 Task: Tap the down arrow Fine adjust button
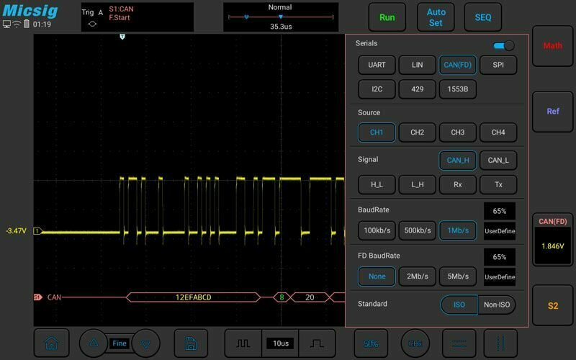pyautogui.click(x=146, y=343)
